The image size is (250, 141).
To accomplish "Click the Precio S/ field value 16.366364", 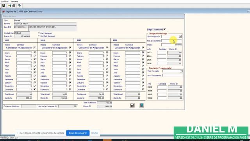I will (22, 36).
